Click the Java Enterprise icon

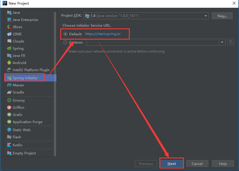(x=9, y=20)
